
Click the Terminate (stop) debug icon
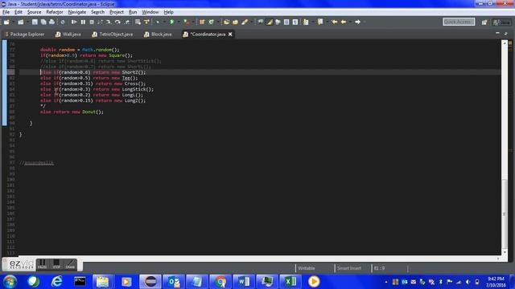pos(92,22)
